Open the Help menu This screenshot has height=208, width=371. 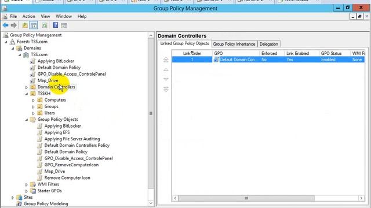(82, 17)
